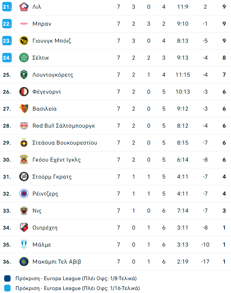Click the Ludogorets team badge
Screen dimensions: 231x293
point(24,75)
